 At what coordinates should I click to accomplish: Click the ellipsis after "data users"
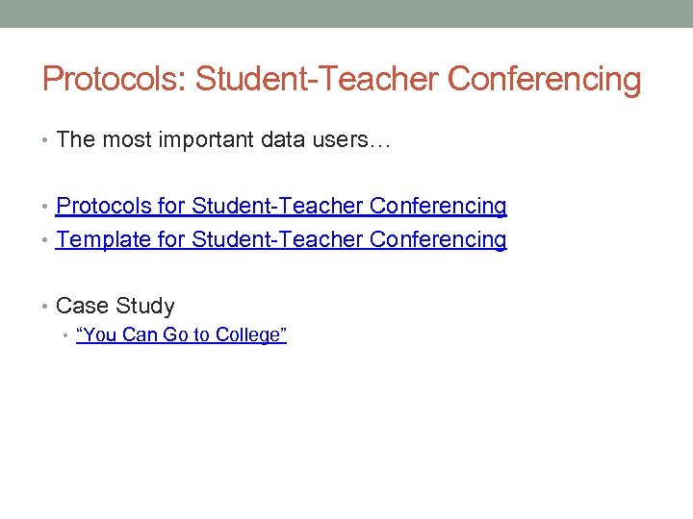pos(379,141)
